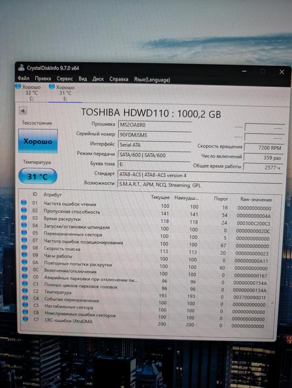Click status circle of row 0C
Screen dimensions: 292x388
point(25,269)
